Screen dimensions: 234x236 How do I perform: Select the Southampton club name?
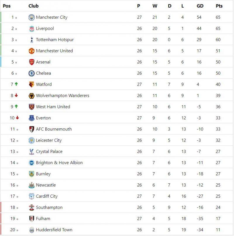click(49, 208)
